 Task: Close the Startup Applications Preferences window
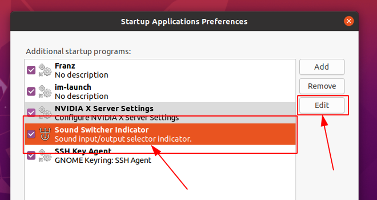point(349,21)
